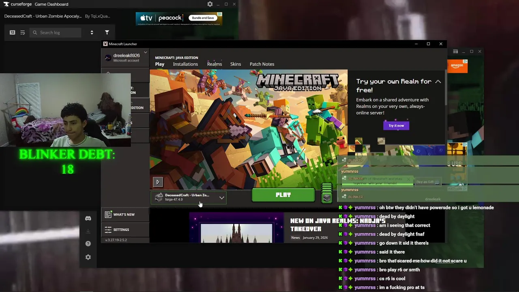
Task: Play the banner animation button
Action: pos(158,182)
